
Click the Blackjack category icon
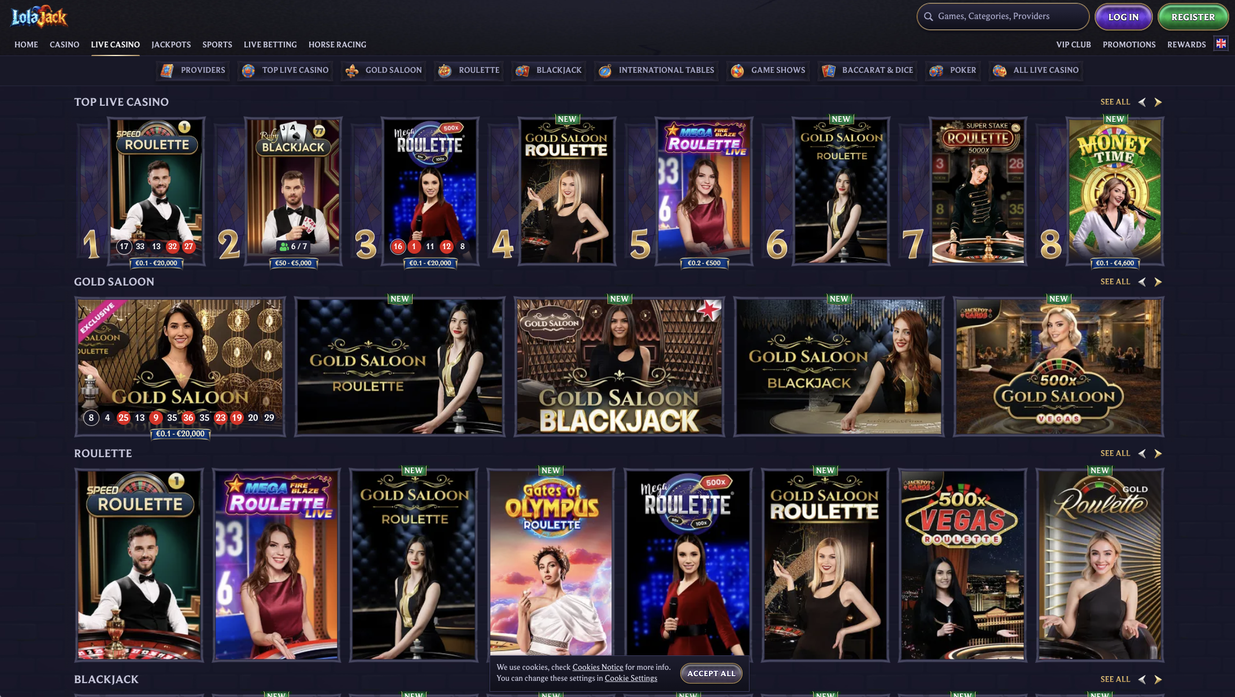(x=522, y=71)
